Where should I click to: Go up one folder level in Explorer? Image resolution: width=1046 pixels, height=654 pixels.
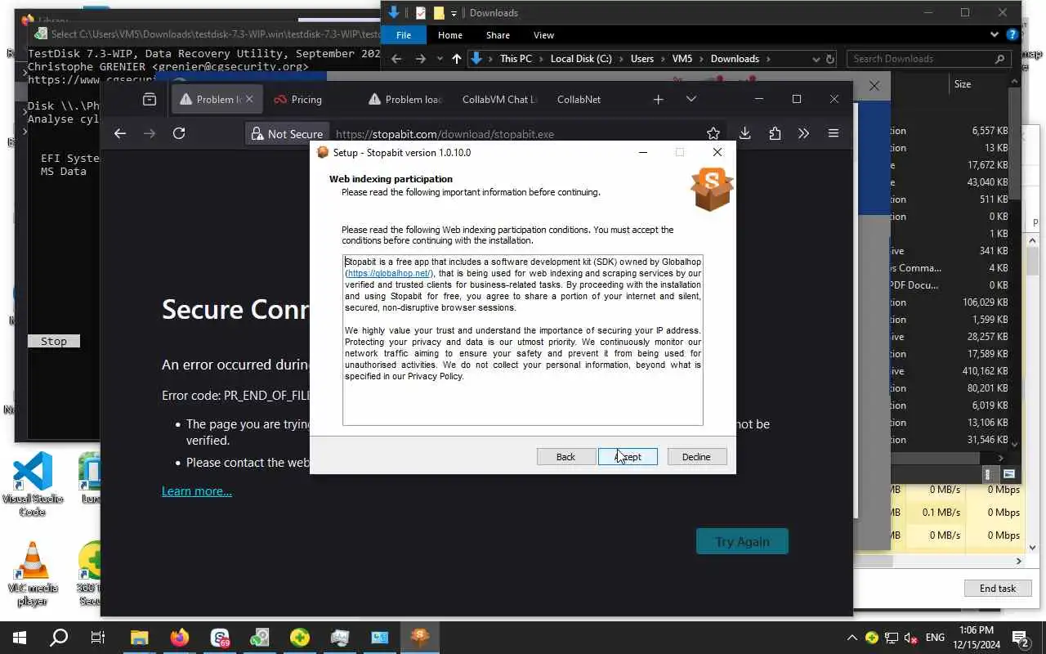[x=456, y=59]
